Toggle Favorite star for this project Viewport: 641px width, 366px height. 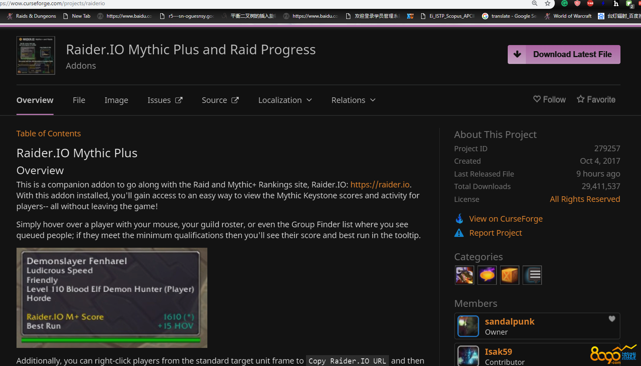coord(596,99)
